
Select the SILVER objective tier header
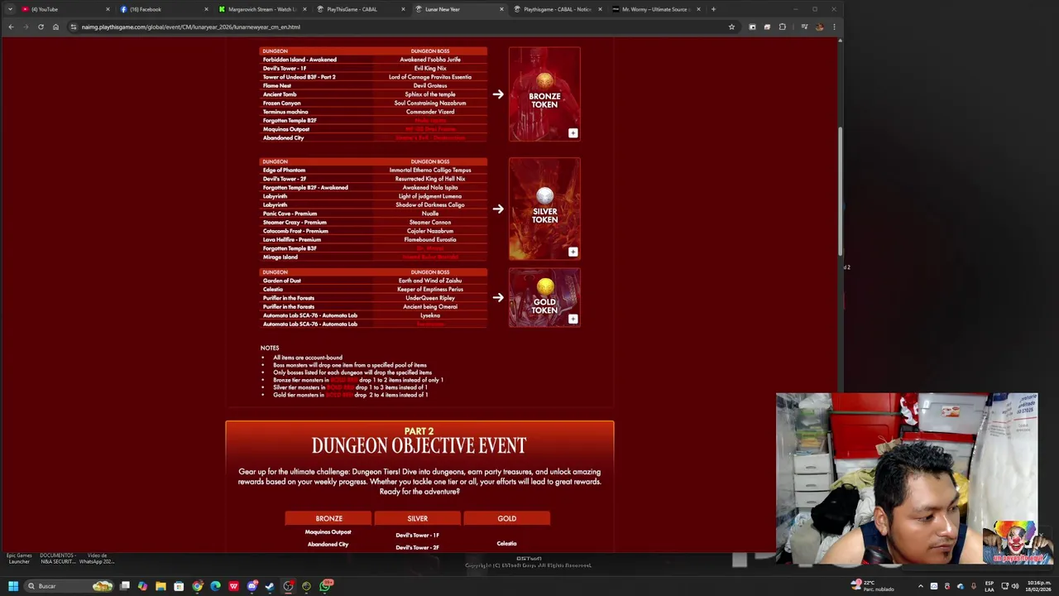(417, 518)
